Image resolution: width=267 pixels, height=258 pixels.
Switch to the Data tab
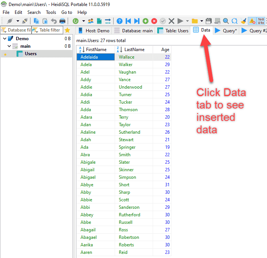202,30
